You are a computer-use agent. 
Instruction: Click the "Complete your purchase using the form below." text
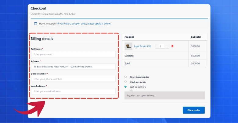[x=53, y=14]
